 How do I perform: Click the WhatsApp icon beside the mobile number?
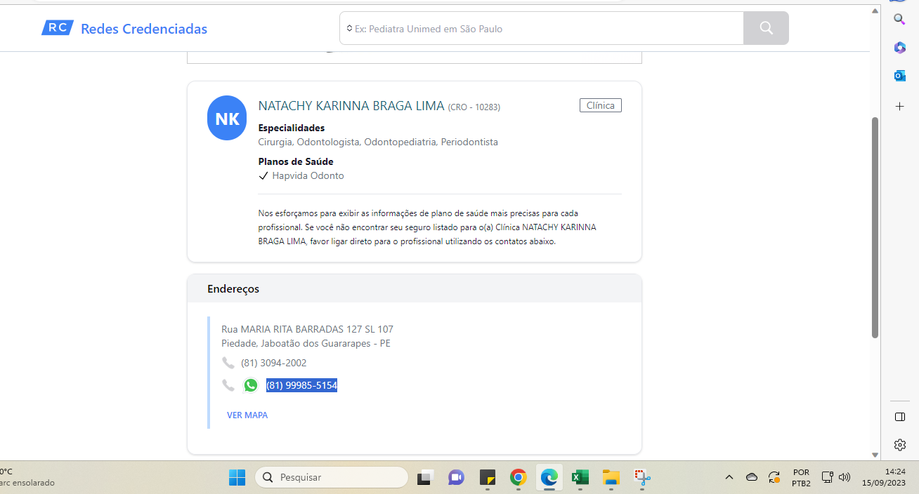tap(251, 385)
